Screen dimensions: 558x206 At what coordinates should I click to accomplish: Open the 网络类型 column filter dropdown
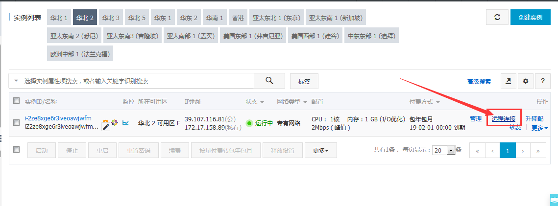[305, 102]
